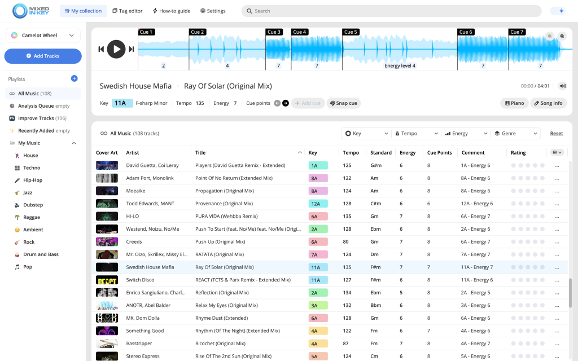Skip to the next track
This screenshot has width=578, height=361.
coord(132,49)
